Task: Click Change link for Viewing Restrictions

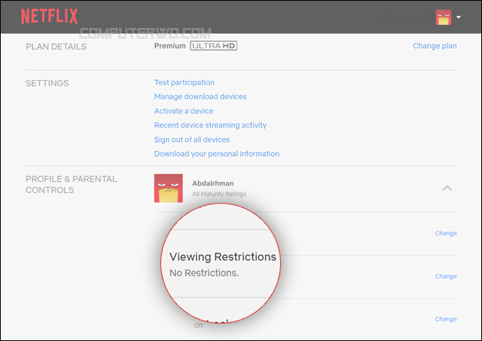Action: point(446,276)
